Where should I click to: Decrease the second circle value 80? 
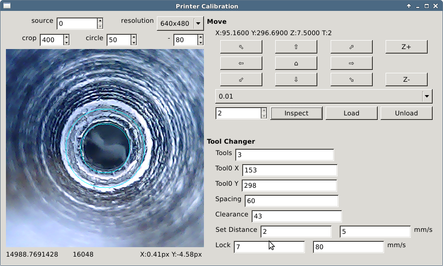pos(200,43)
